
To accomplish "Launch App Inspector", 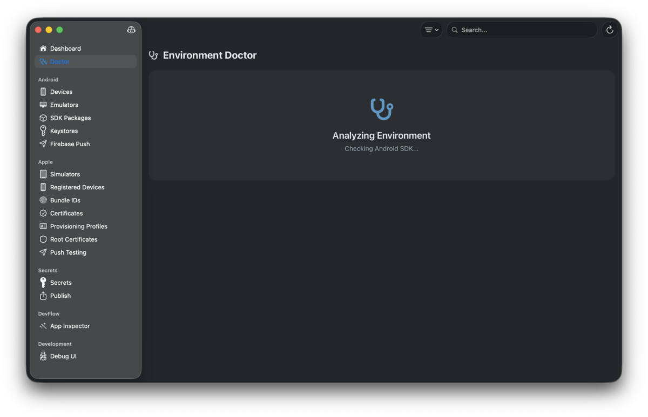I will tap(85, 326).
